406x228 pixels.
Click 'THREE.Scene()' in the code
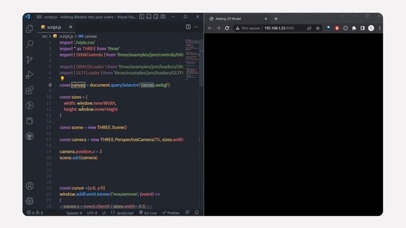pos(112,127)
